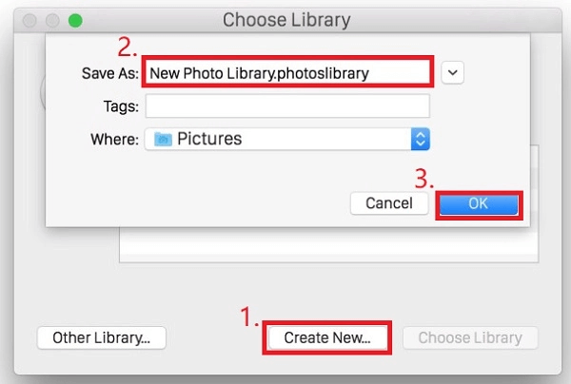Open Other Library... chooser
Image resolution: width=571 pixels, height=384 pixels.
[102, 337]
